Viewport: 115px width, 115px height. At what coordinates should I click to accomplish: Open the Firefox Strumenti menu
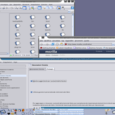pos(79,41)
